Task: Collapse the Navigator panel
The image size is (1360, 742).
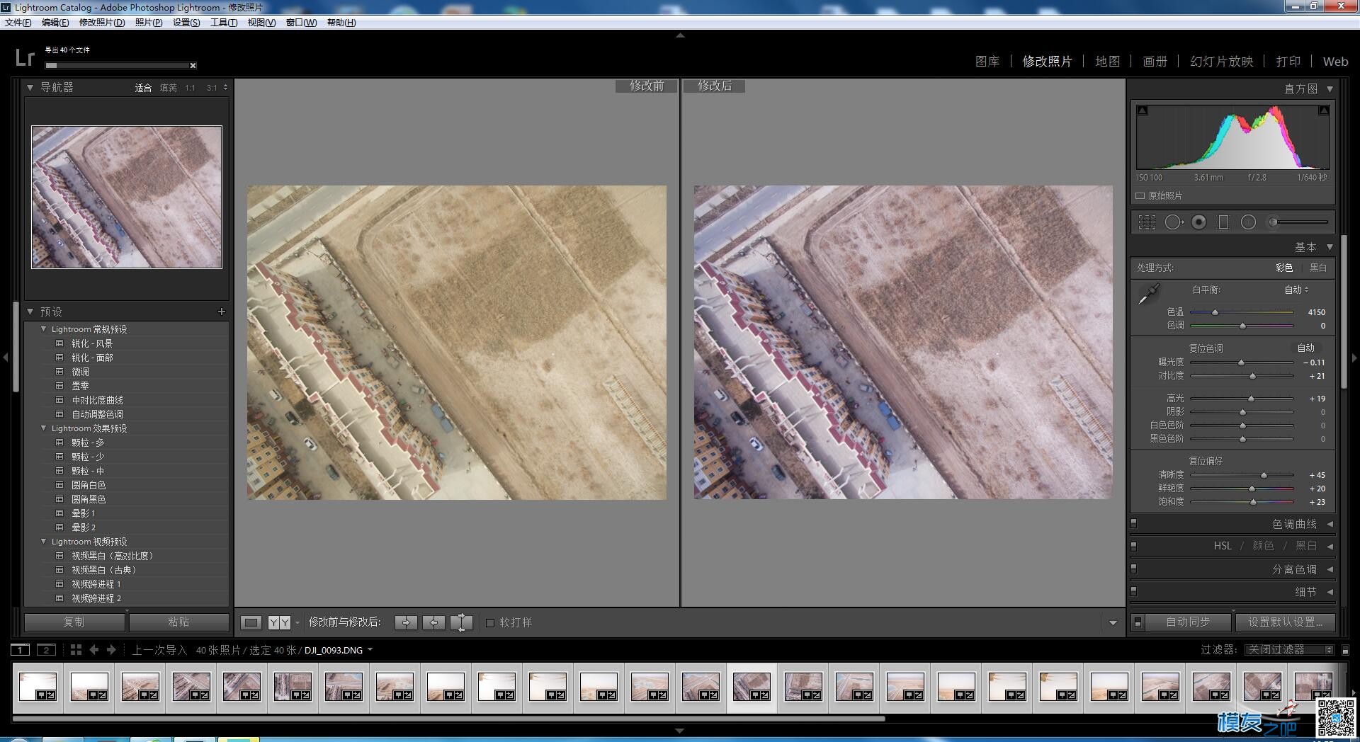Action: tap(30, 88)
